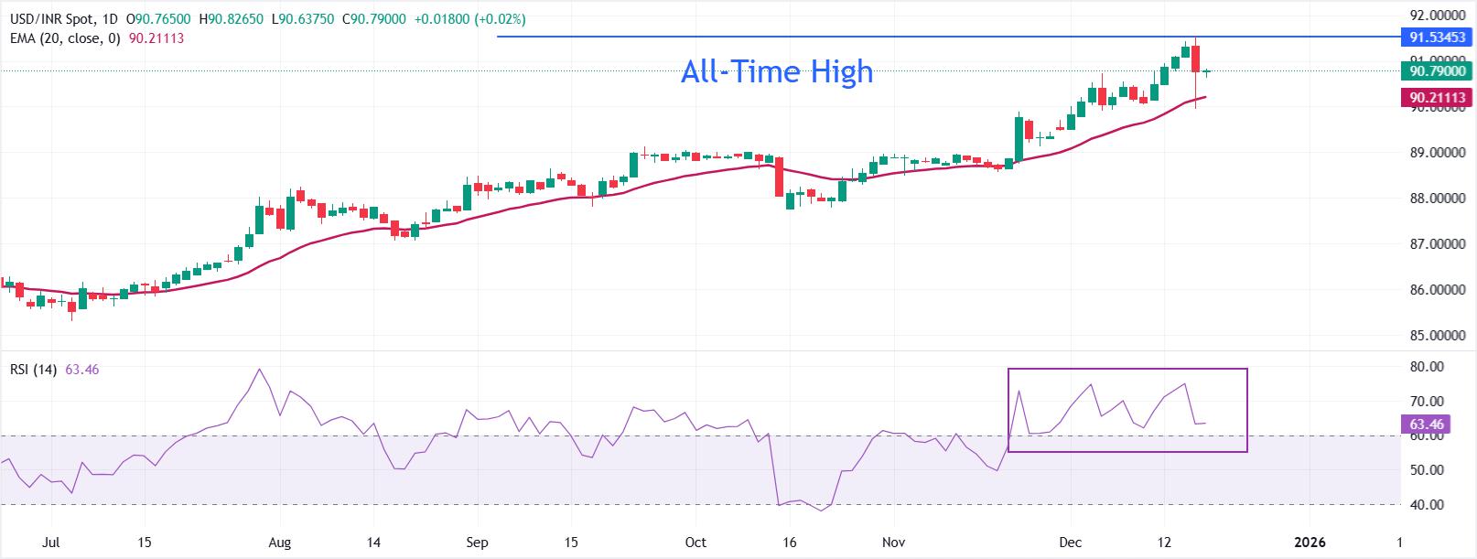The height and width of the screenshot is (559, 1477).
Task: Click the green 90.79000 current price tag
Action: coord(1437,70)
